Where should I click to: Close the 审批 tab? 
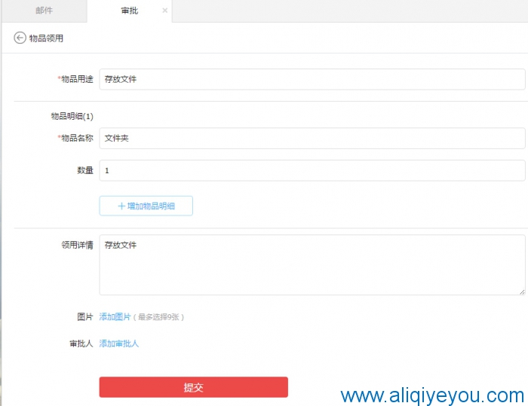point(165,11)
